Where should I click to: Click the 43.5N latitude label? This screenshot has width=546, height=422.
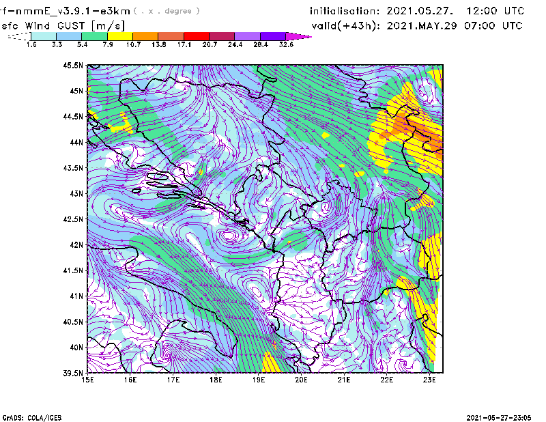[x=73, y=168]
